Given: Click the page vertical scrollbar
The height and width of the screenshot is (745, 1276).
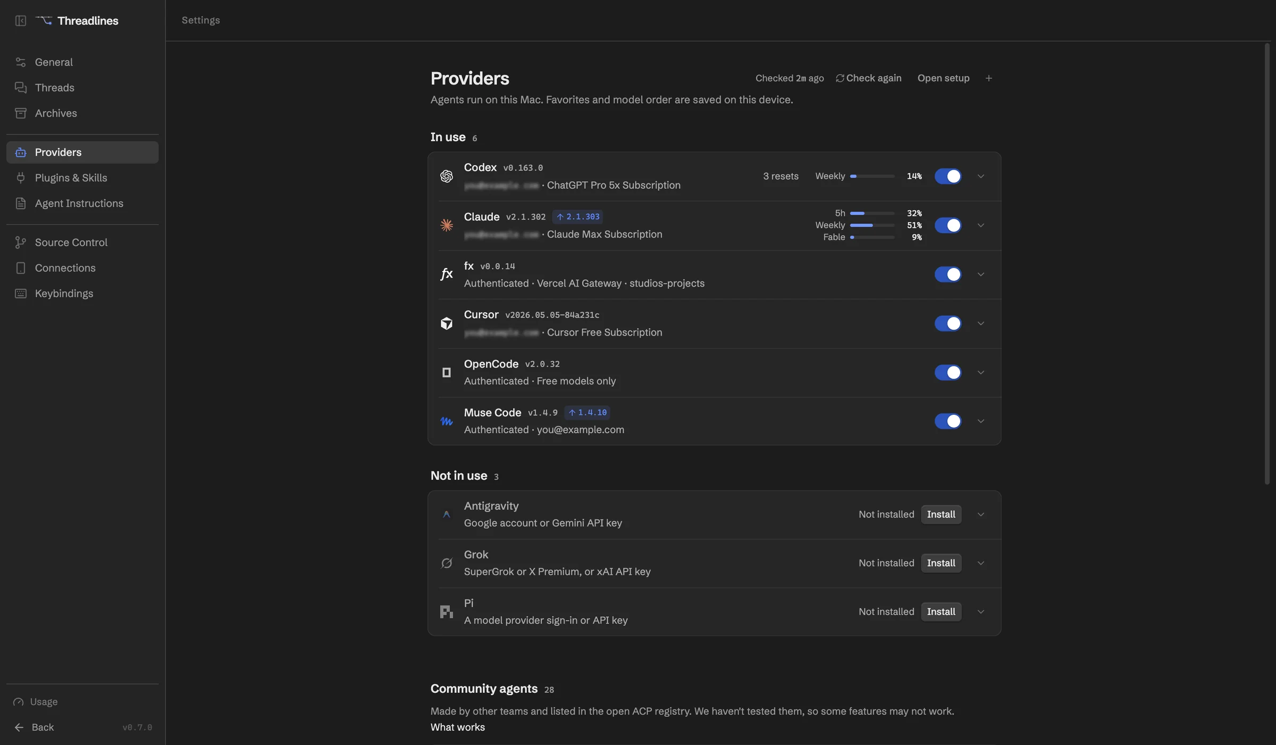Looking at the screenshot, I should (1267, 263).
